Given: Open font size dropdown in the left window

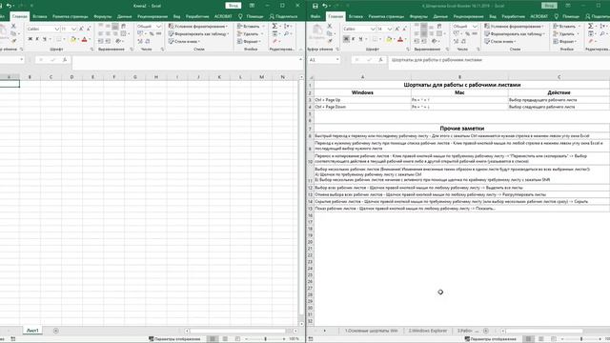Looking at the screenshot, I should [73, 29].
